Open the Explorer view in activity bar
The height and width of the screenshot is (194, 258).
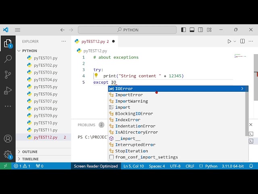point(8,44)
